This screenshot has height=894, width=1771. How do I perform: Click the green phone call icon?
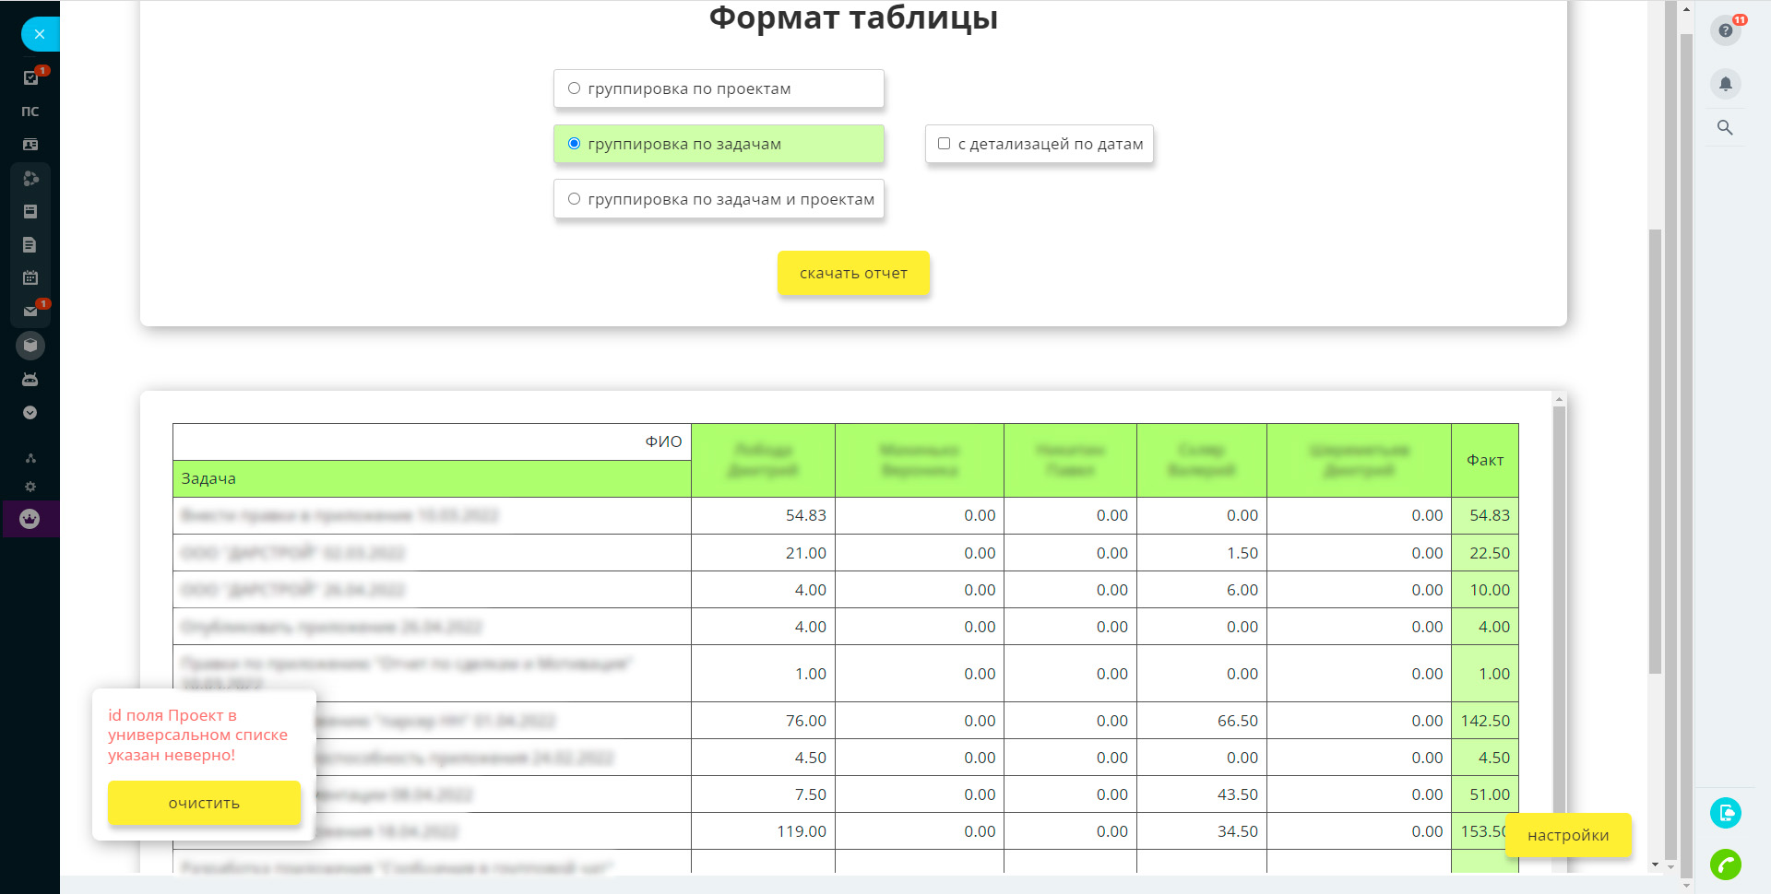point(1725,865)
